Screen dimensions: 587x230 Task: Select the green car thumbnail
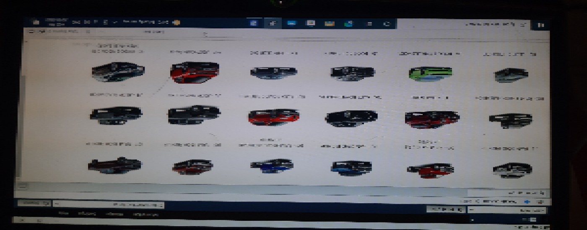(x=431, y=74)
